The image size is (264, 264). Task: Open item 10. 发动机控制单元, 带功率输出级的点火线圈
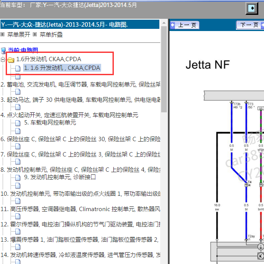[x=80, y=194]
